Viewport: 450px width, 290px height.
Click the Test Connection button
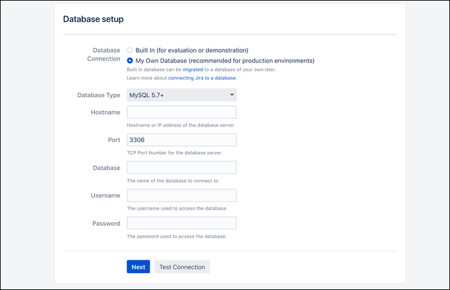pos(182,267)
